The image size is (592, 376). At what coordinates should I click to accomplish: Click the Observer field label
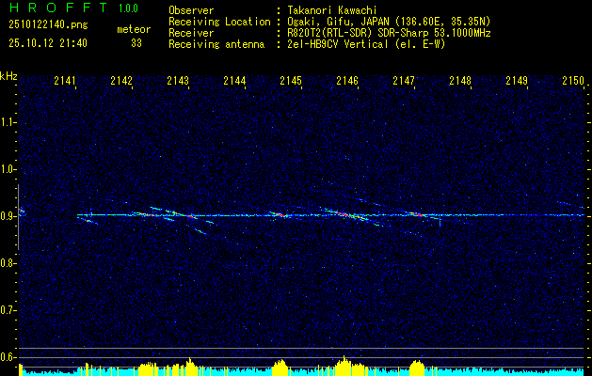[191, 10]
